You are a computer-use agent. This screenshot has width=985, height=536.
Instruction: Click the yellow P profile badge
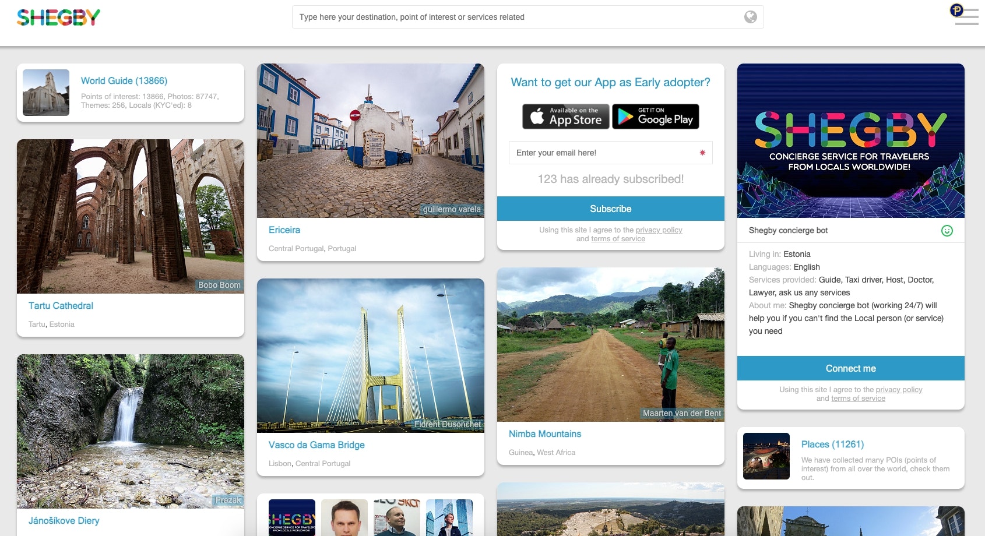coord(956,10)
